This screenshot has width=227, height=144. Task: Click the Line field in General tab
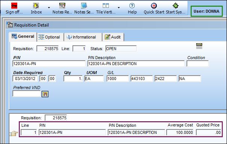pyautogui.click(x=79, y=49)
